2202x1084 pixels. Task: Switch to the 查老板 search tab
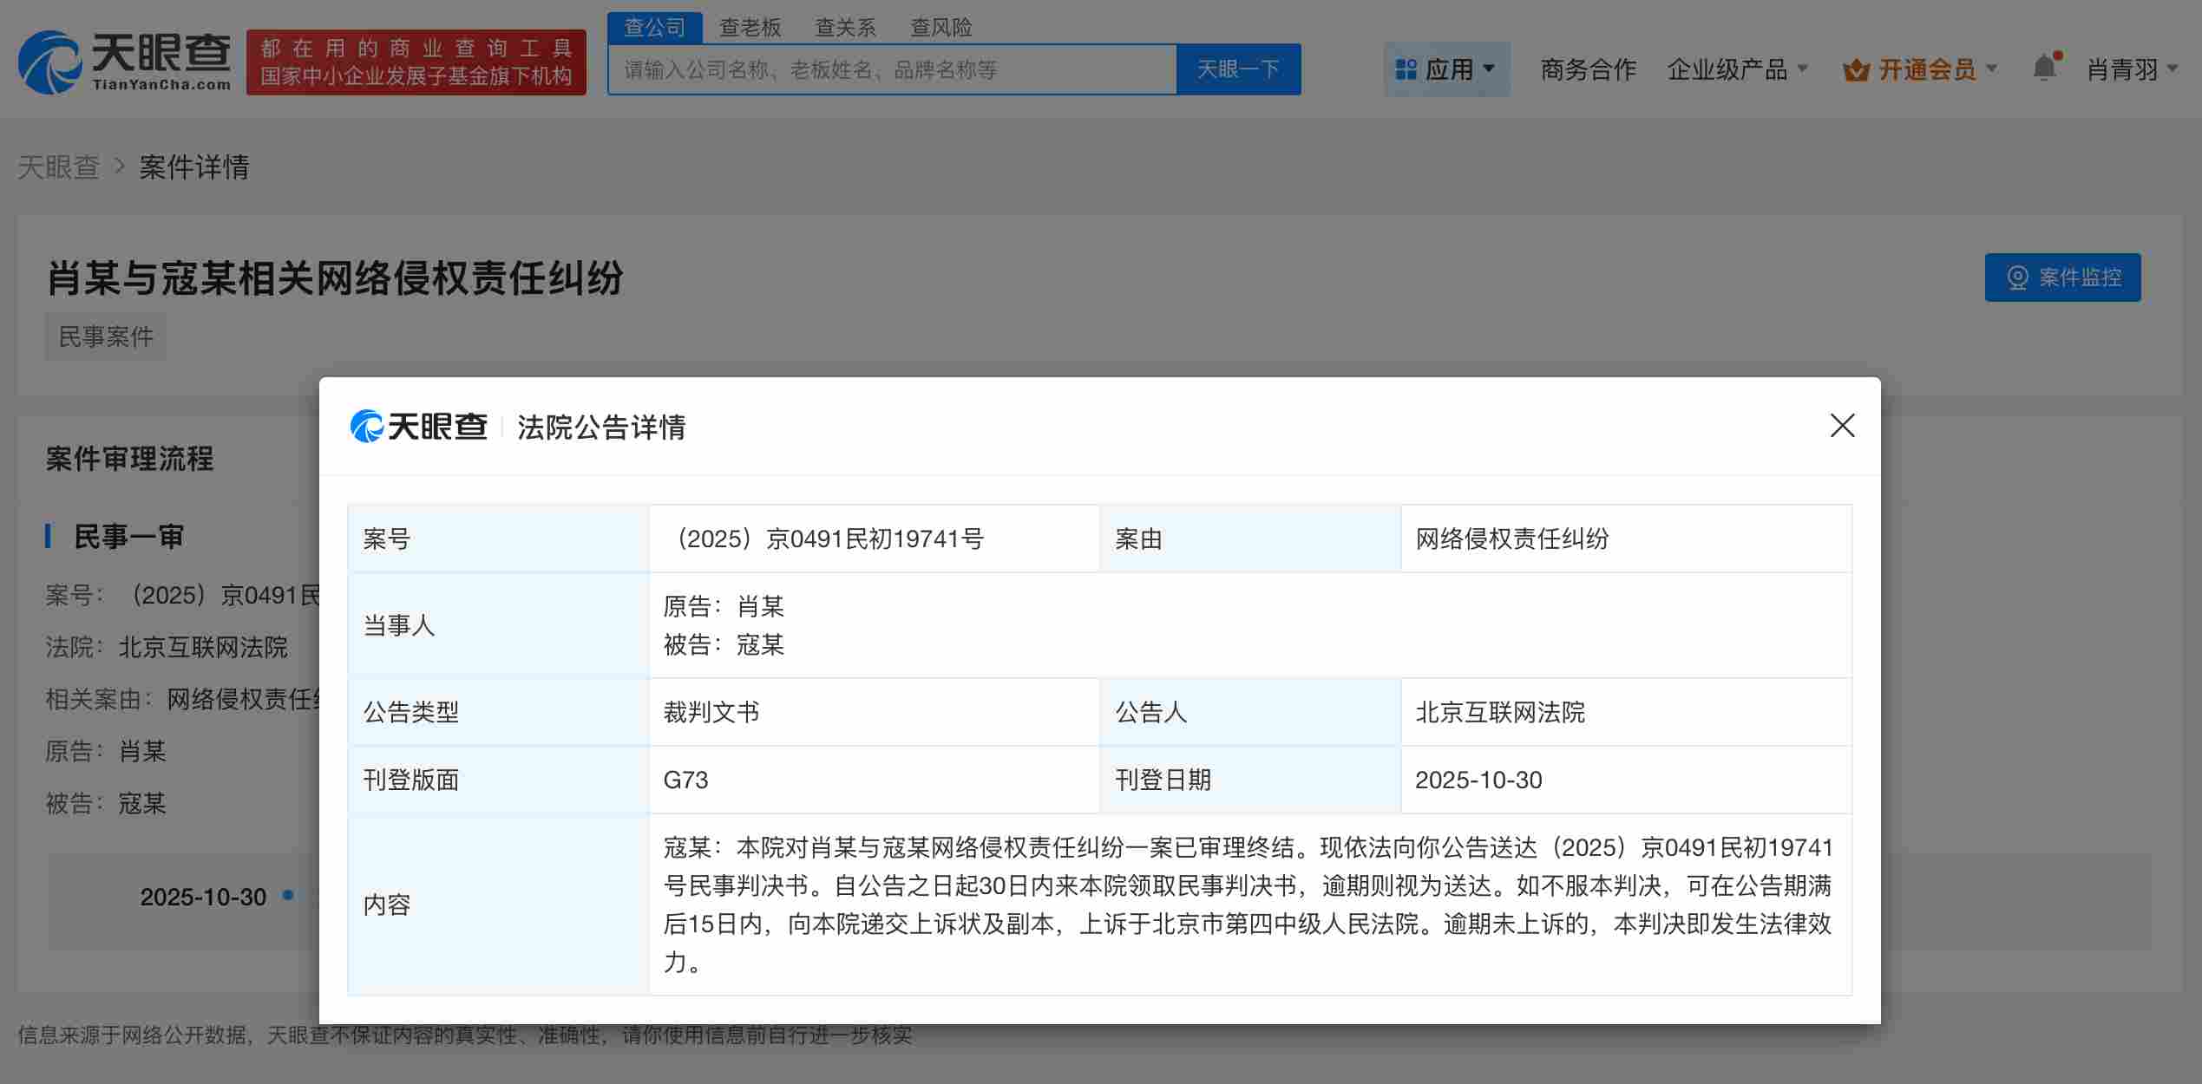pos(750,27)
